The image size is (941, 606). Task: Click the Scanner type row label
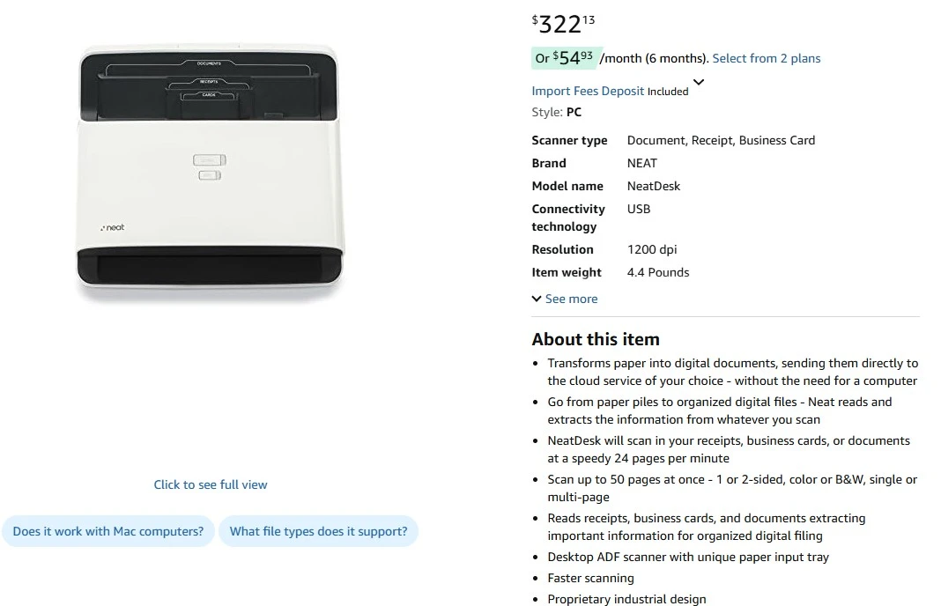point(569,140)
